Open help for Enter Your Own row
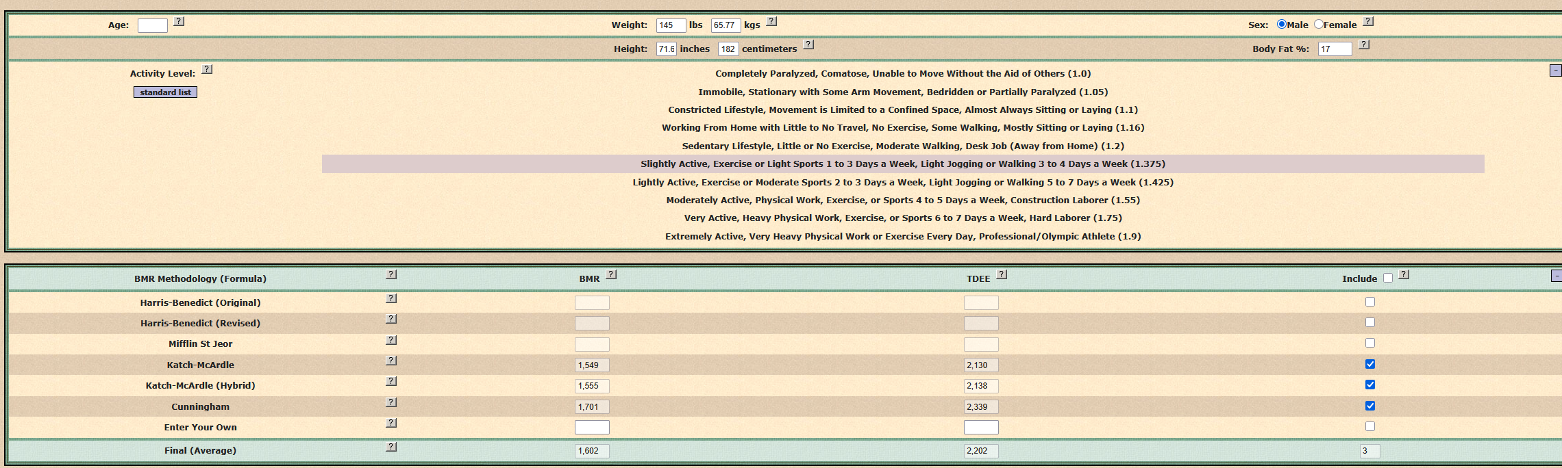 391,423
